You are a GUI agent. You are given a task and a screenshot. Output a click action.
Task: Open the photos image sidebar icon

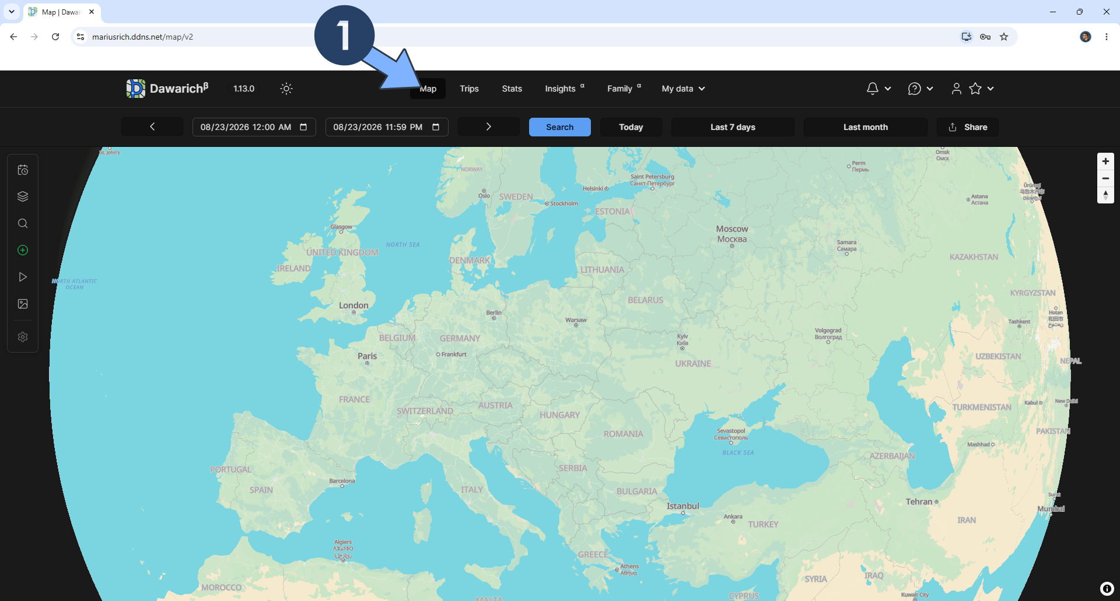tap(23, 304)
